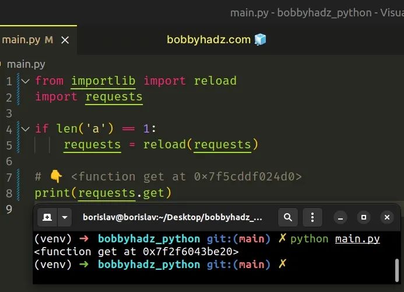Maximize the terminal window
This screenshot has height=292, width=404.
tap(364, 217)
